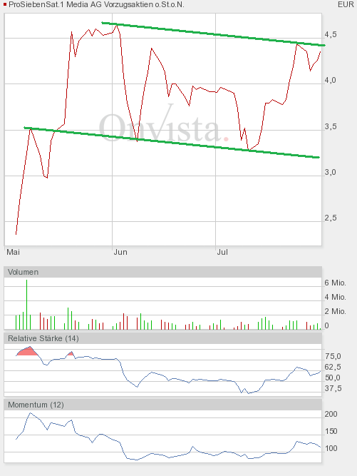
Task: Click the 100 momentum axis label
Action: click(x=331, y=448)
